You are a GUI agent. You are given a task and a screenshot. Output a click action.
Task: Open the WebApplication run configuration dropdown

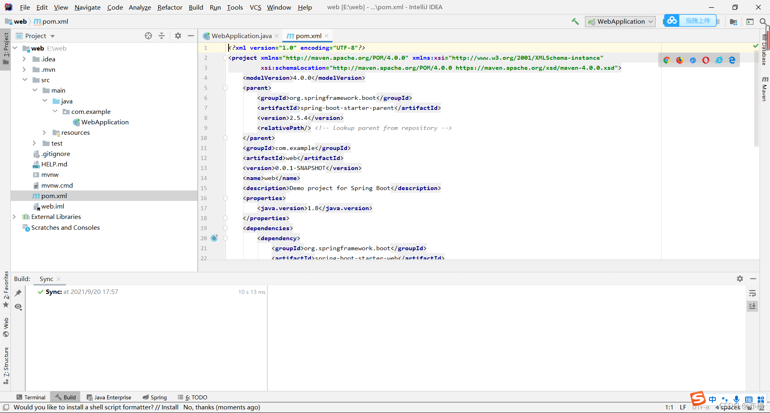point(620,22)
